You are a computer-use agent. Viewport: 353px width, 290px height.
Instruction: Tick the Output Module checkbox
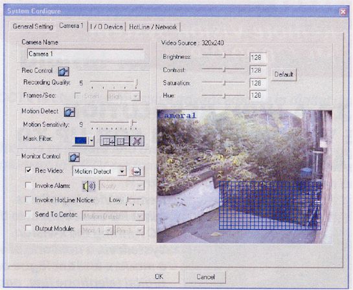[x=28, y=228]
